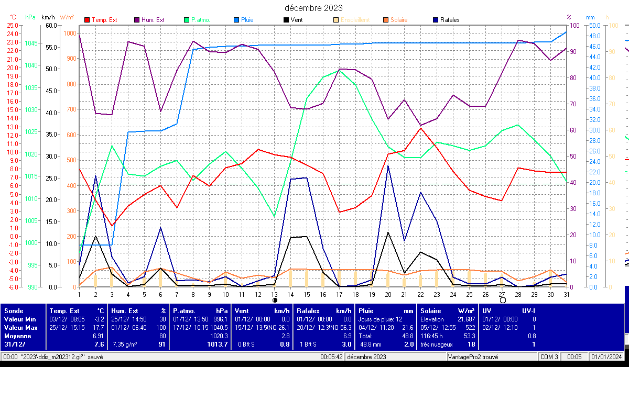629x412 pixels.
Task: Click the COM 3 status bar field
Action: tap(549, 357)
